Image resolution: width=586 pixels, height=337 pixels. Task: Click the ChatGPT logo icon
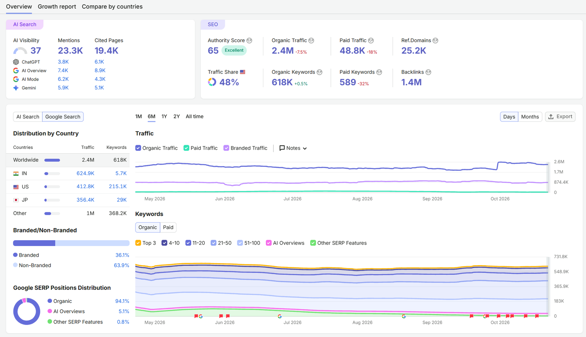pyautogui.click(x=16, y=62)
